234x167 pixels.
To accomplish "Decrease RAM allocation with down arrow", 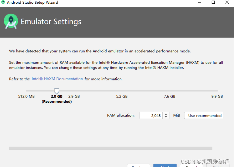I will [166, 117].
